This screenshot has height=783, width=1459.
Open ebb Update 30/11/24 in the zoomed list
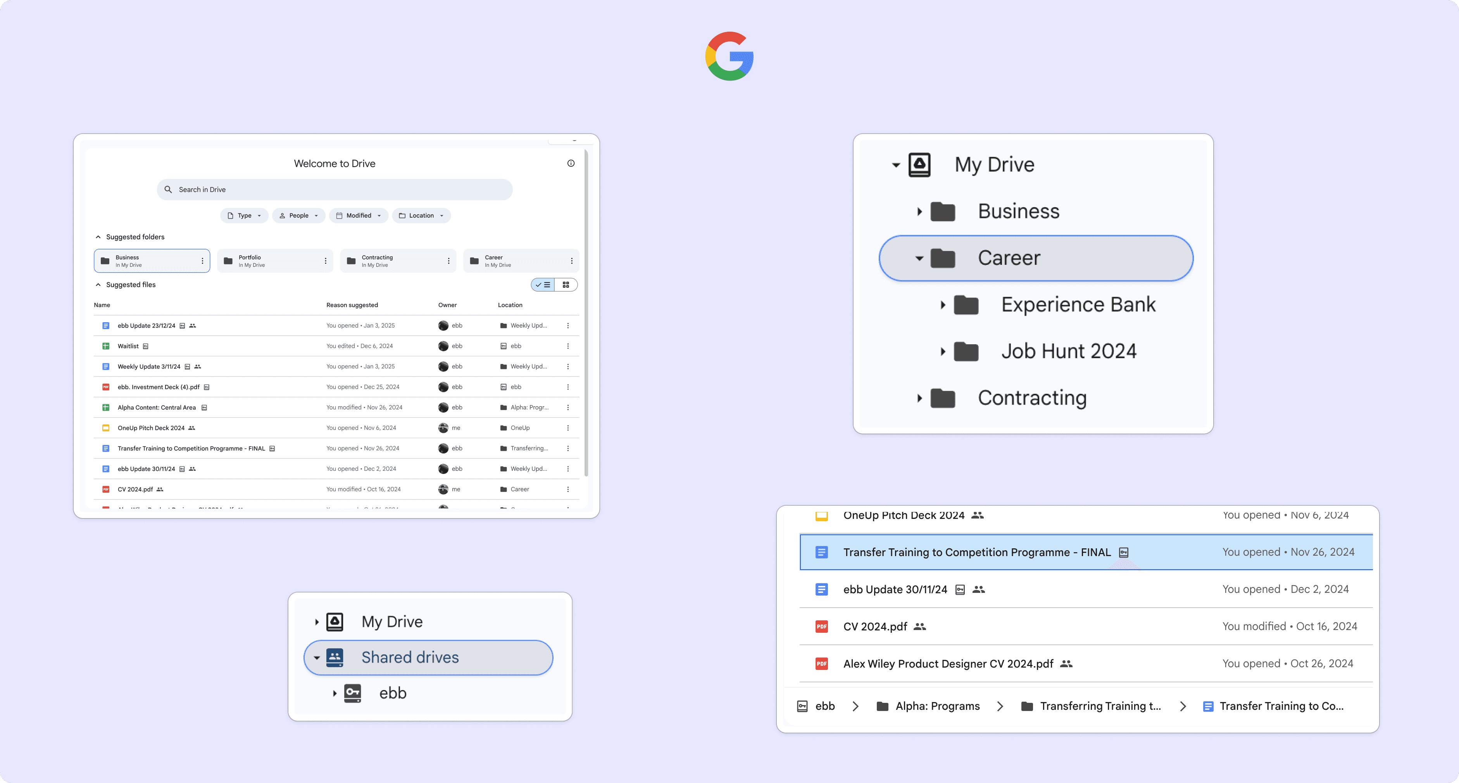pyautogui.click(x=895, y=589)
